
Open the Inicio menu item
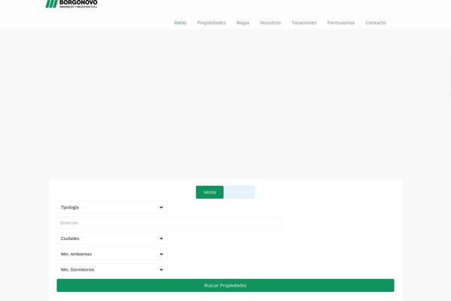click(x=180, y=23)
